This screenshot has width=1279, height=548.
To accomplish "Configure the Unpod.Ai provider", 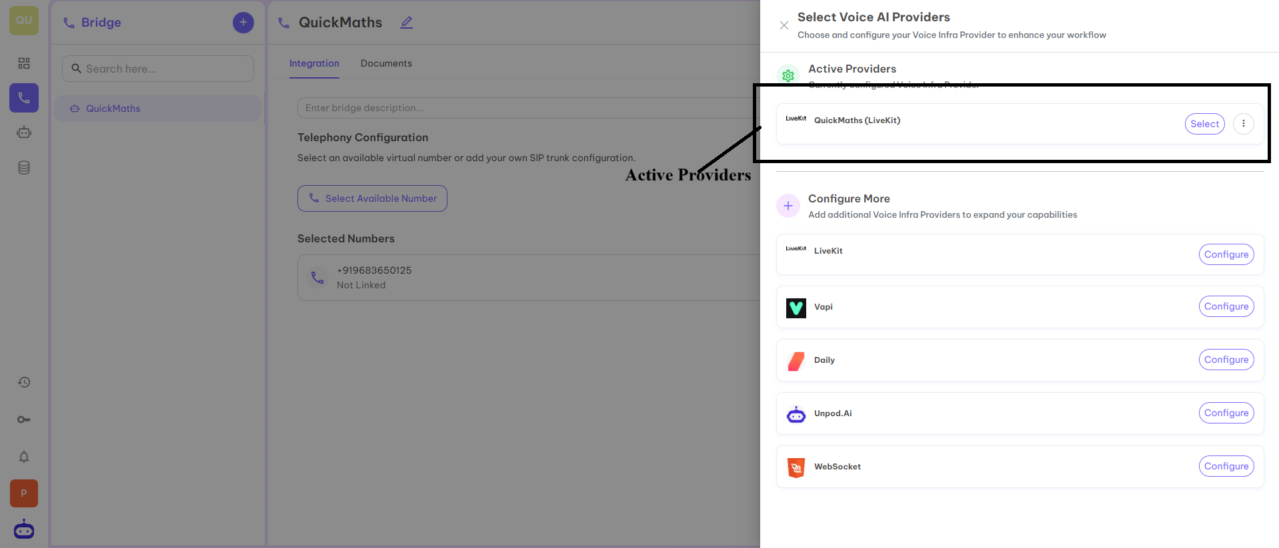I will pos(1226,413).
